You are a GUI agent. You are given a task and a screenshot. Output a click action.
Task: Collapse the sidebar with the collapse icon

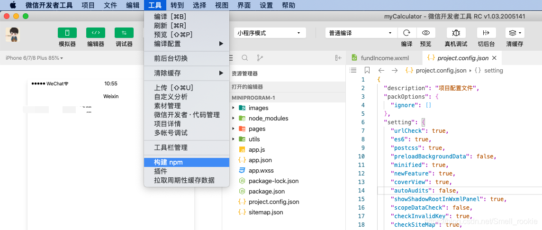(x=338, y=58)
